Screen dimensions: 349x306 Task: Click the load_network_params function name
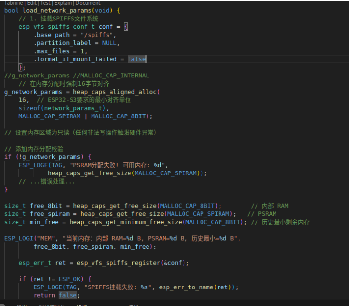pos(57,10)
